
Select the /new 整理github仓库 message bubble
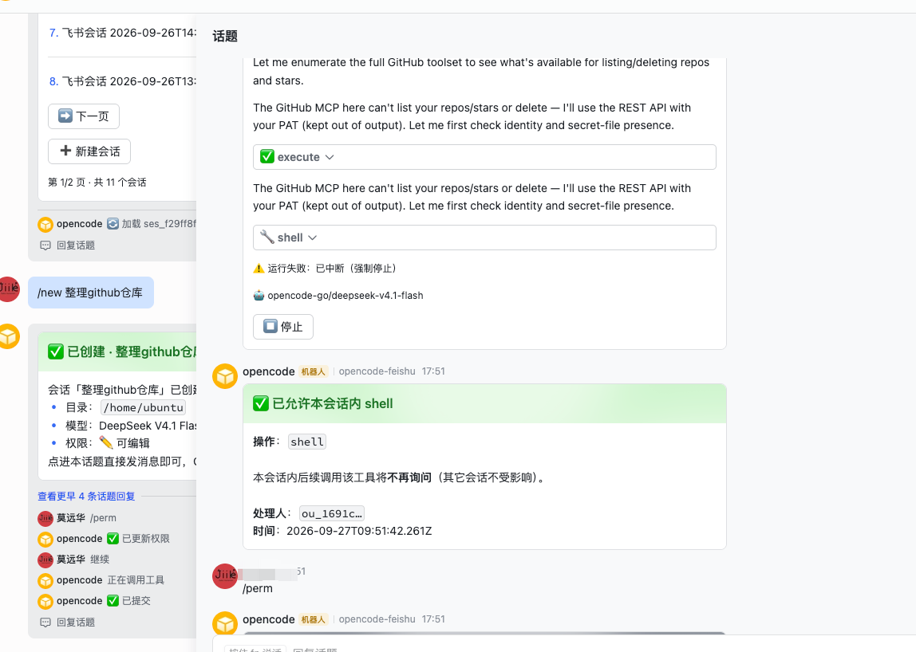point(90,293)
